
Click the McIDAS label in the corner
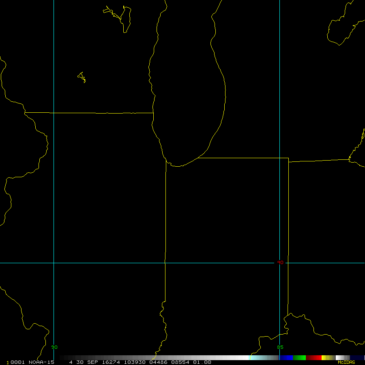point(346,363)
